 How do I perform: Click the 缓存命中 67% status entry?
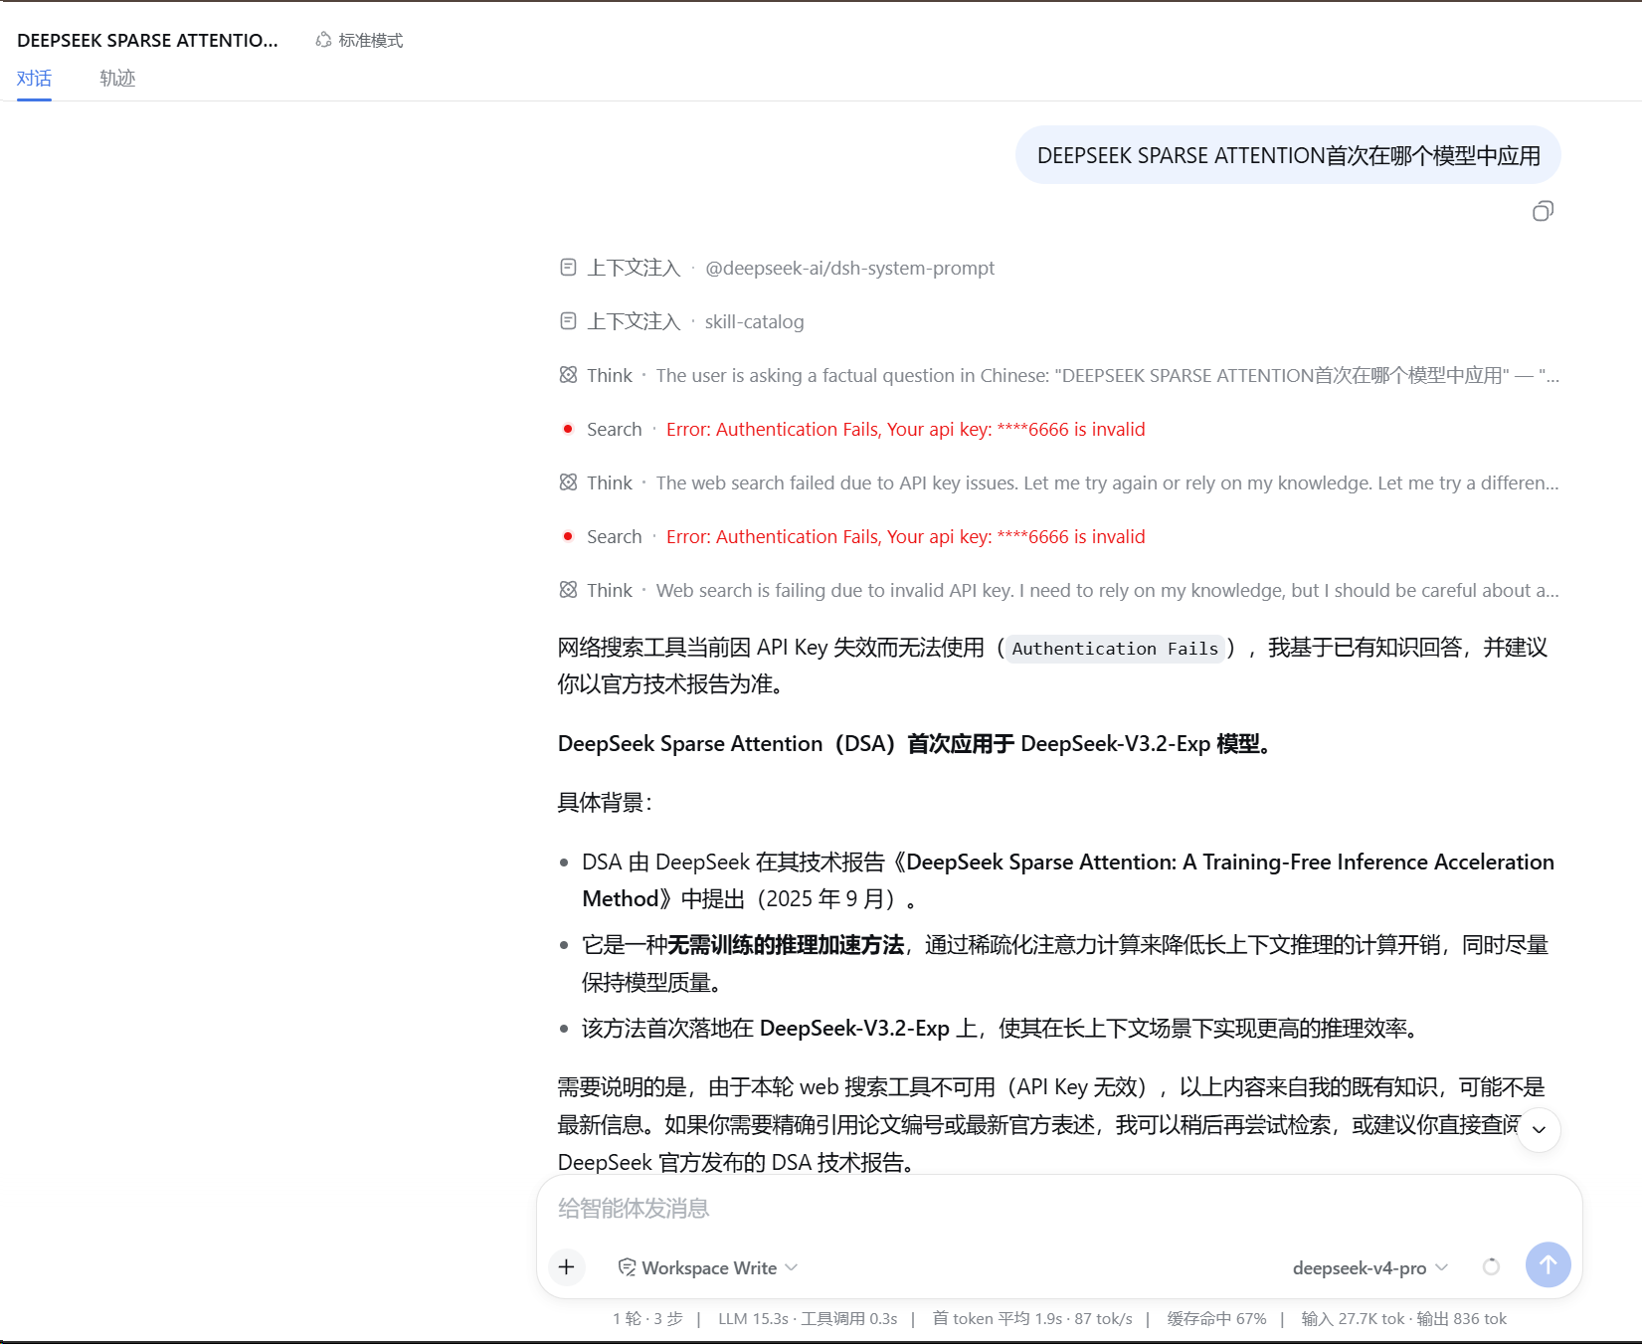pos(1216,1319)
